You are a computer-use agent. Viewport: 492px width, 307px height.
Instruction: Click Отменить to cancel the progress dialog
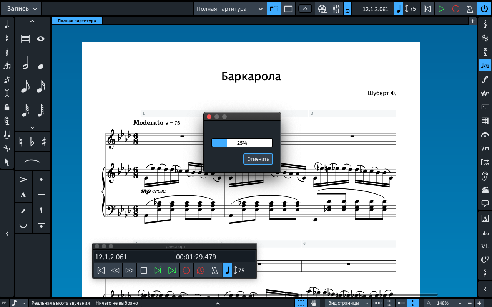tap(258, 159)
